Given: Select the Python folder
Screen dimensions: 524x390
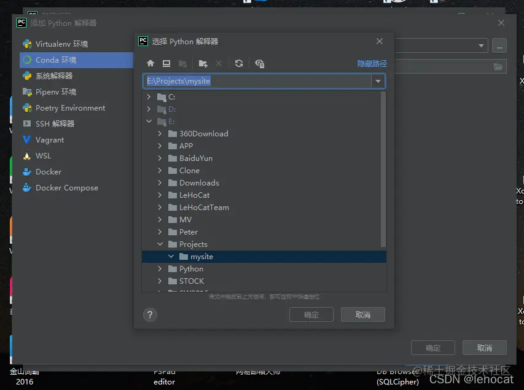Looking at the screenshot, I should [x=264, y=268].
